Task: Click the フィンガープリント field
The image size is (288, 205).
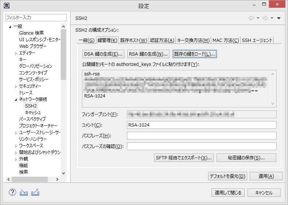Action: tap(202, 114)
